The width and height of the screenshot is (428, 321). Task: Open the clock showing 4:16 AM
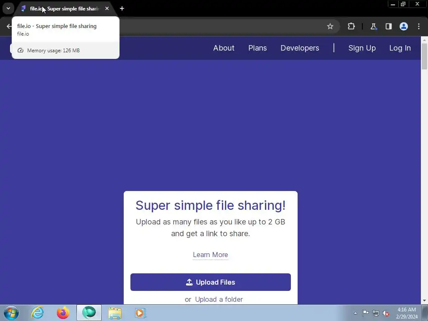click(407, 313)
